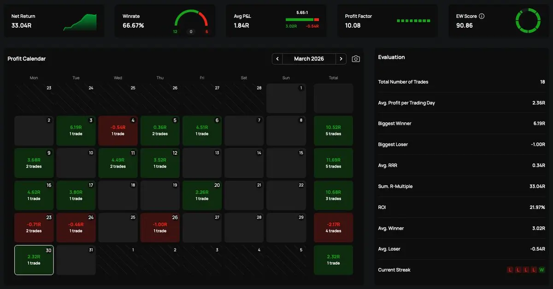The width and height of the screenshot is (553, 289).
Task: Go to next month arrow
Action: click(x=341, y=58)
